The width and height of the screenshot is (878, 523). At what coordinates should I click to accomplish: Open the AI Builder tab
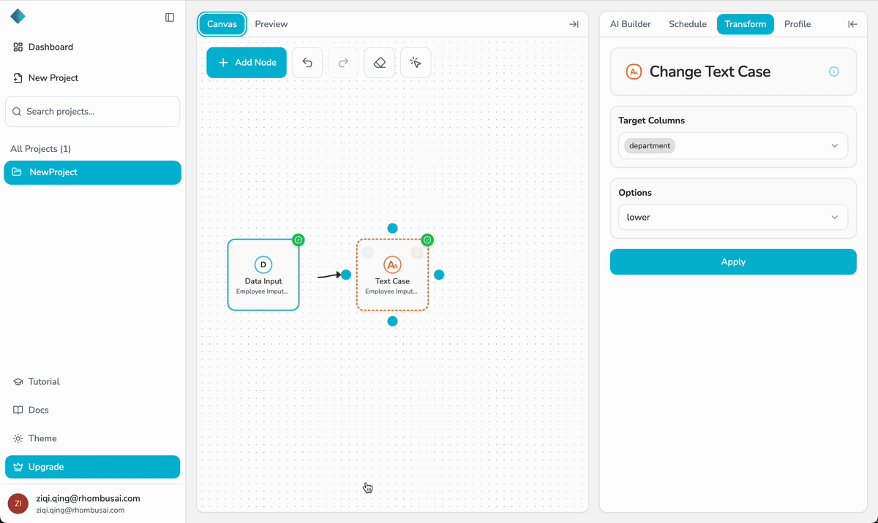[x=630, y=24]
